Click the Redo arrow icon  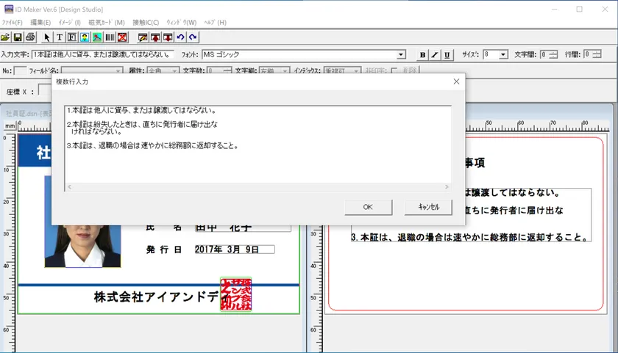click(x=193, y=37)
